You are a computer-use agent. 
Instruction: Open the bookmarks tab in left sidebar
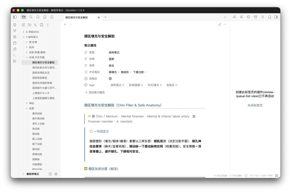coord(38,17)
